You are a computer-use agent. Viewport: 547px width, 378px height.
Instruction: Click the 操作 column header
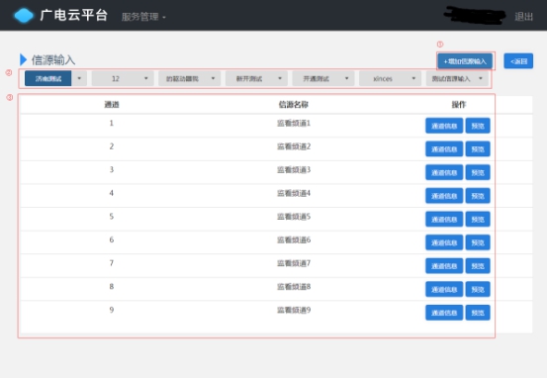click(458, 104)
